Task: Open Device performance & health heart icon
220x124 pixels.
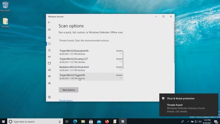Action: [x=49, y=76]
